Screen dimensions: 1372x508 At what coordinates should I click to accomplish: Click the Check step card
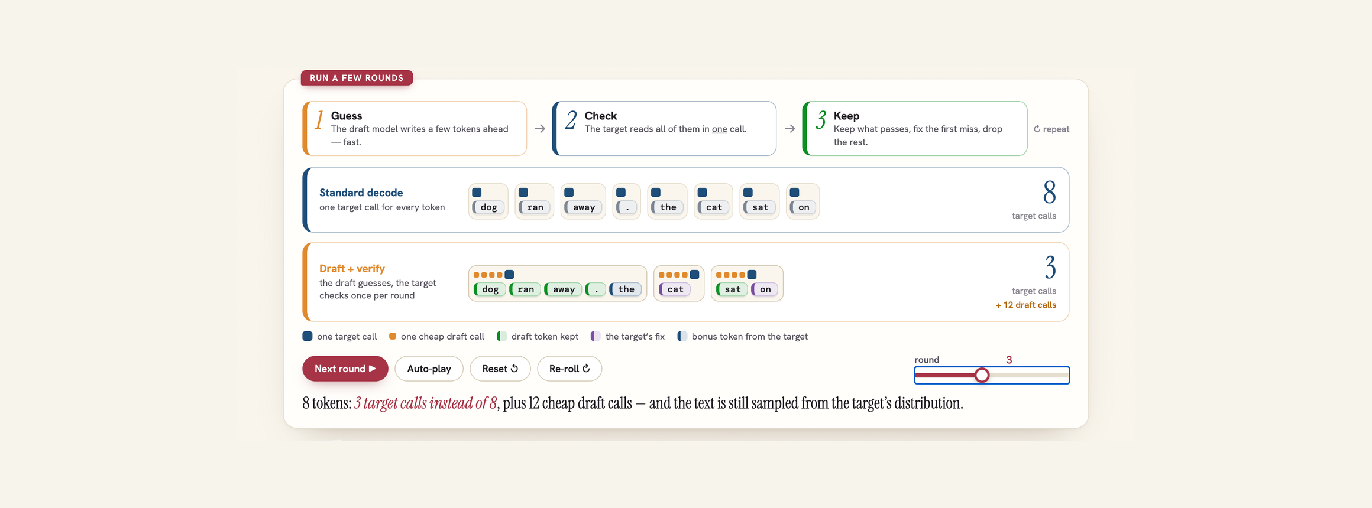click(x=664, y=129)
